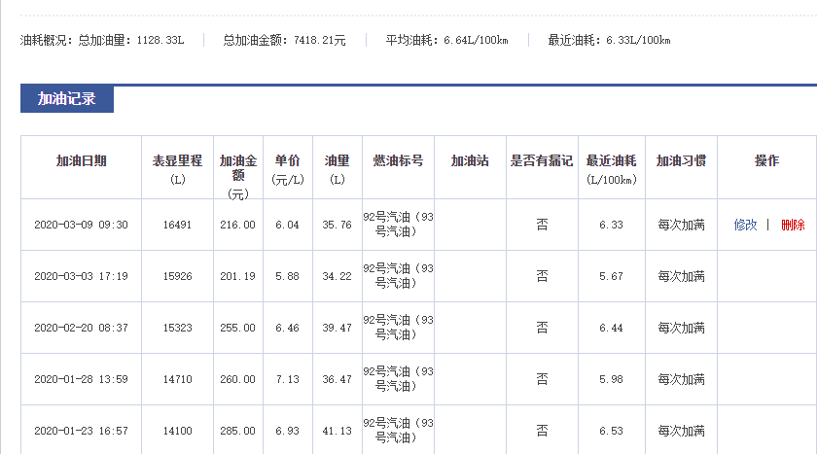The height and width of the screenshot is (454, 818).
Task: Click the 燃油标号 column header
Action: click(398, 161)
